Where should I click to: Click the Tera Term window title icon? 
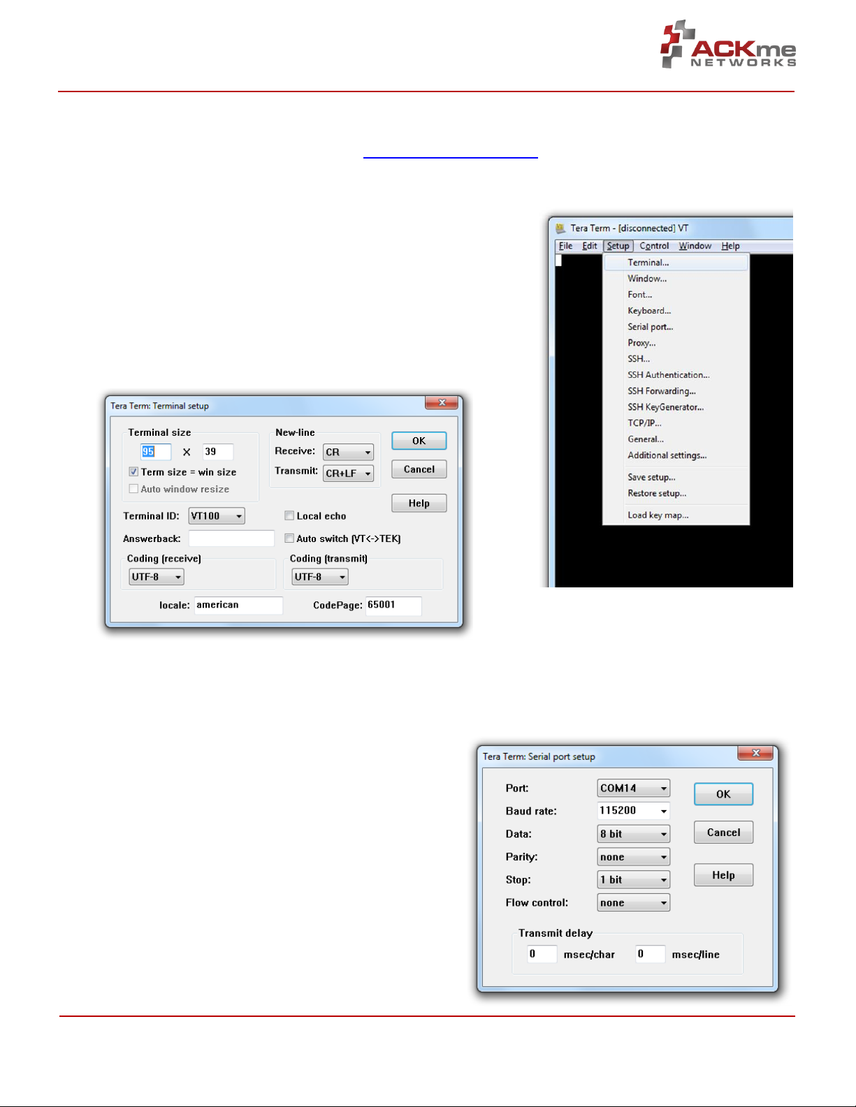click(560, 228)
